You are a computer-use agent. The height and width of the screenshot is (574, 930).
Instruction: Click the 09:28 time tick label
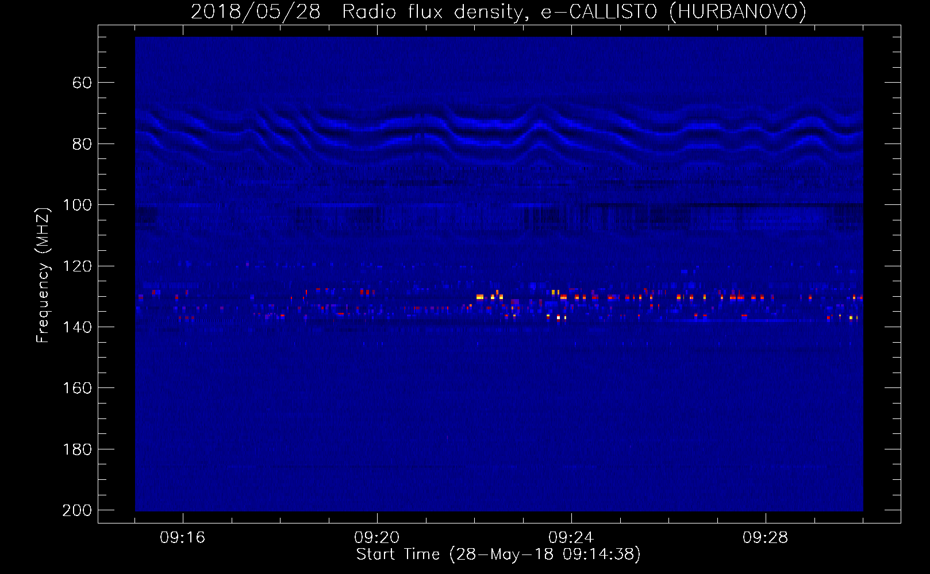click(x=766, y=538)
